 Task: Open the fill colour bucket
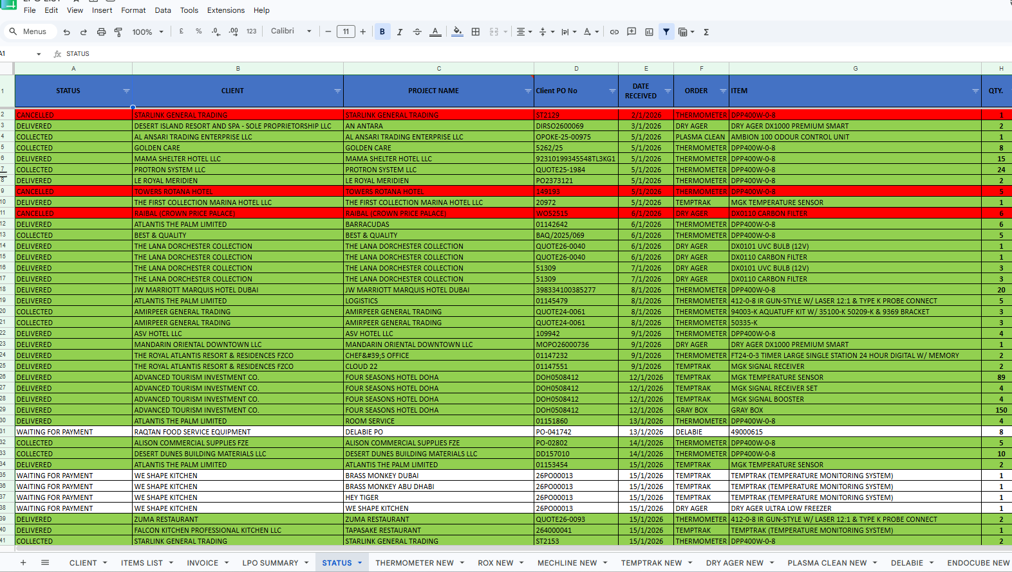457,31
